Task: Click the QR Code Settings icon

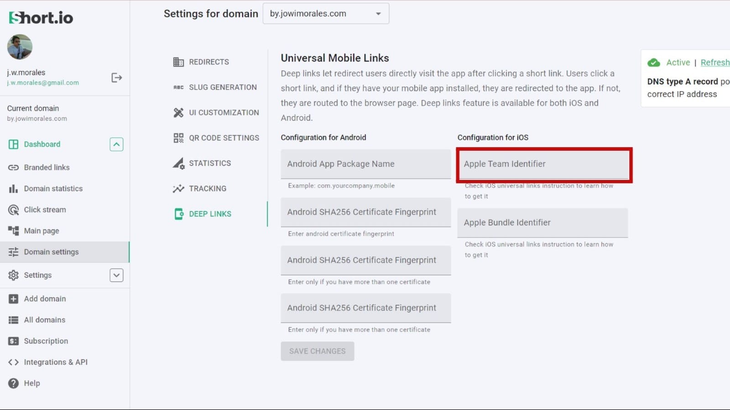Action: 178,138
